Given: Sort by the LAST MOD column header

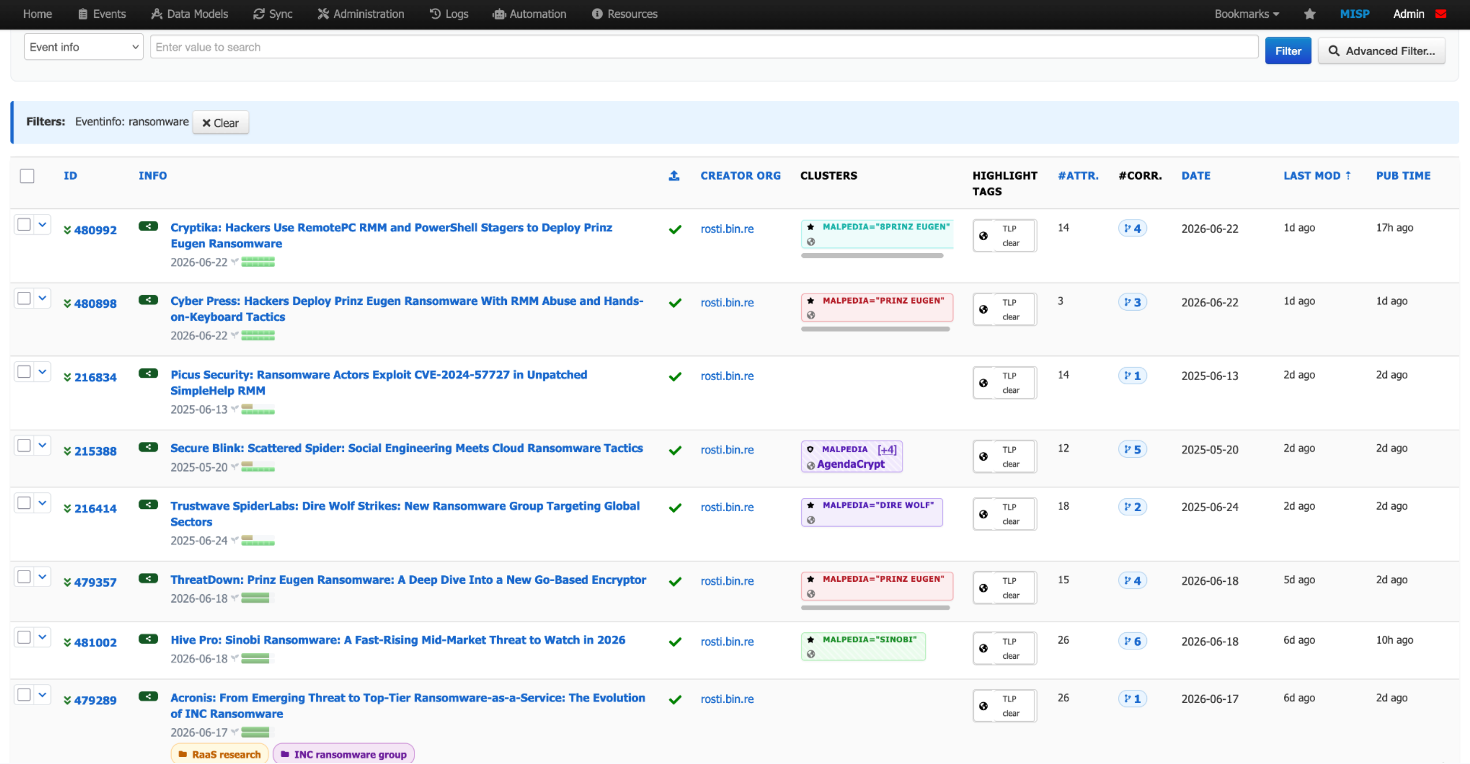Looking at the screenshot, I should point(1317,176).
